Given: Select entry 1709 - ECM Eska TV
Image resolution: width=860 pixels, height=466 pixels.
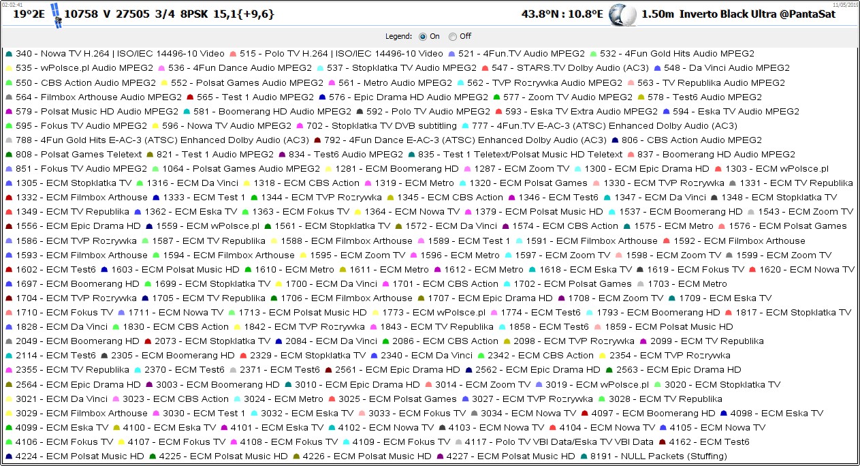Looking at the screenshot, I should tap(725, 298).
